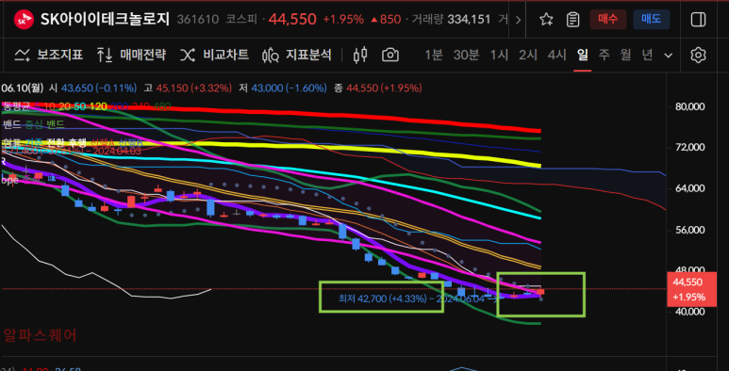Switch to 30분 timeframe

click(x=466, y=56)
